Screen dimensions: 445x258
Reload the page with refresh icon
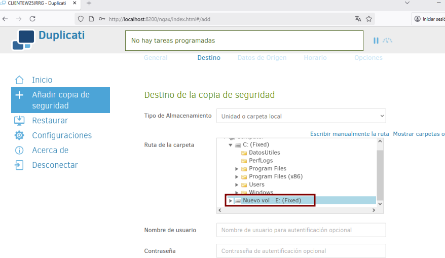click(32, 19)
